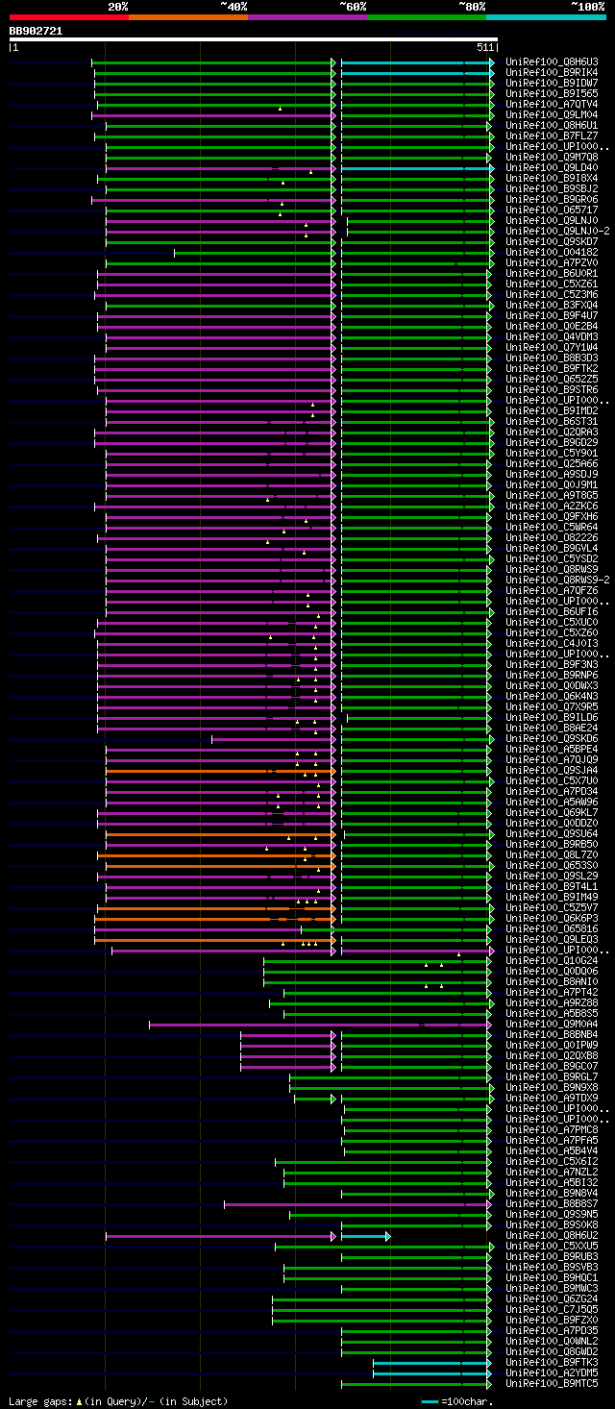Screen dimensions: 615x1409
Task: Click UniRef100_B9GR06 label
Action: [552, 199]
